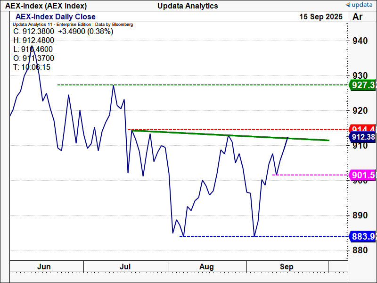
Task: Click the 'Jun' month label on the time axis
Action: coord(44,266)
